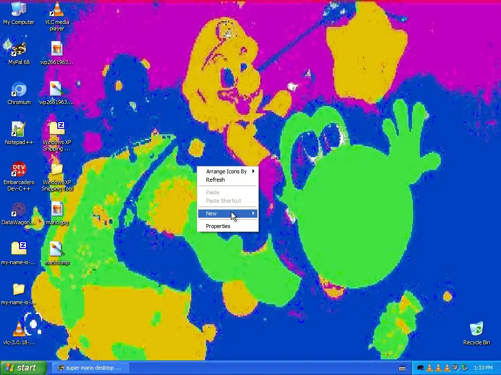Select the Windows XP Snipping Tool folder

pyautogui.click(x=57, y=176)
